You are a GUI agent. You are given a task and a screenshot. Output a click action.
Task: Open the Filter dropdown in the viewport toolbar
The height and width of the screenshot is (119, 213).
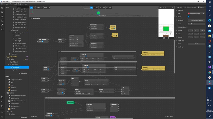point(47,8)
